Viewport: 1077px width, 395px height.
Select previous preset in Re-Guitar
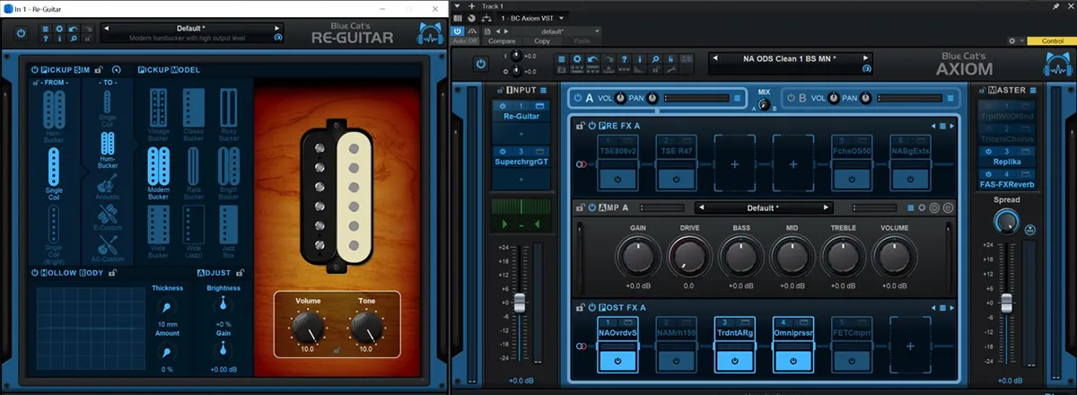point(107,28)
